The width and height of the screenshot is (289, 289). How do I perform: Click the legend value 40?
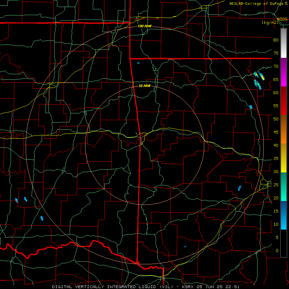tap(276, 145)
